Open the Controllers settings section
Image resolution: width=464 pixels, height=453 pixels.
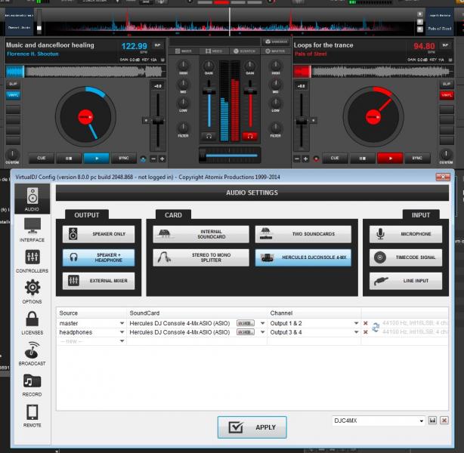pyautogui.click(x=32, y=260)
